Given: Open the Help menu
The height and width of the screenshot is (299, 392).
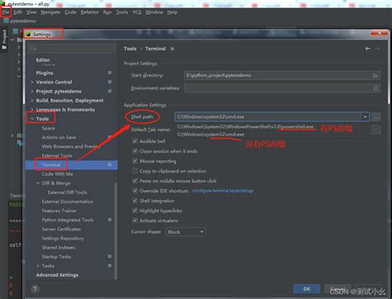Looking at the screenshot, I should point(172,12).
